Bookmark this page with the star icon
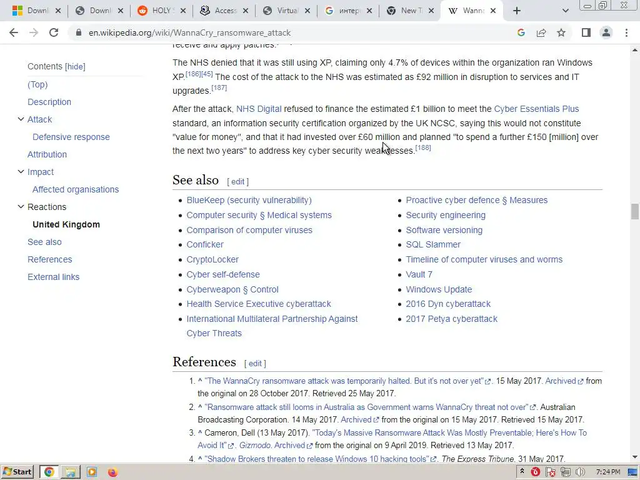The width and height of the screenshot is (640, 480). tap(561, 32)
